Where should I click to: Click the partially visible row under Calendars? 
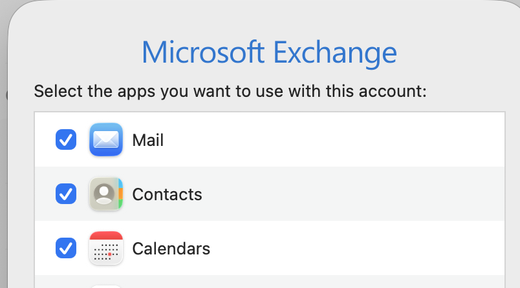pos(291,282)
